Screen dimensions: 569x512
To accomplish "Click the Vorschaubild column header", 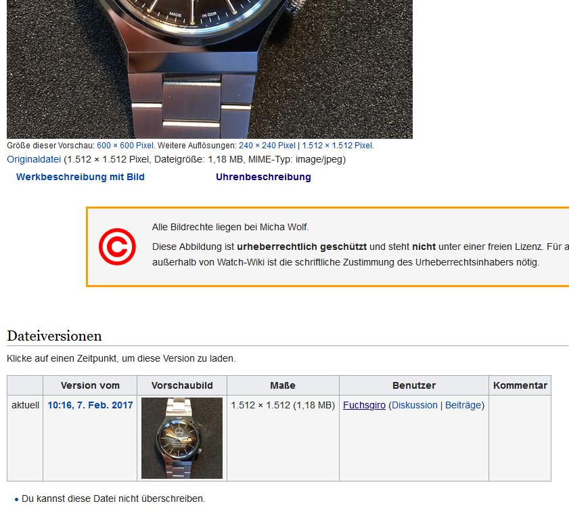I will (x=182, y=385).
